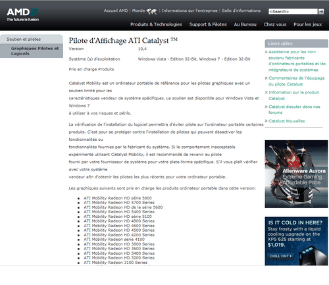
Task: Open the Support & Pilotes menu
Action: (x=208, y=24)
